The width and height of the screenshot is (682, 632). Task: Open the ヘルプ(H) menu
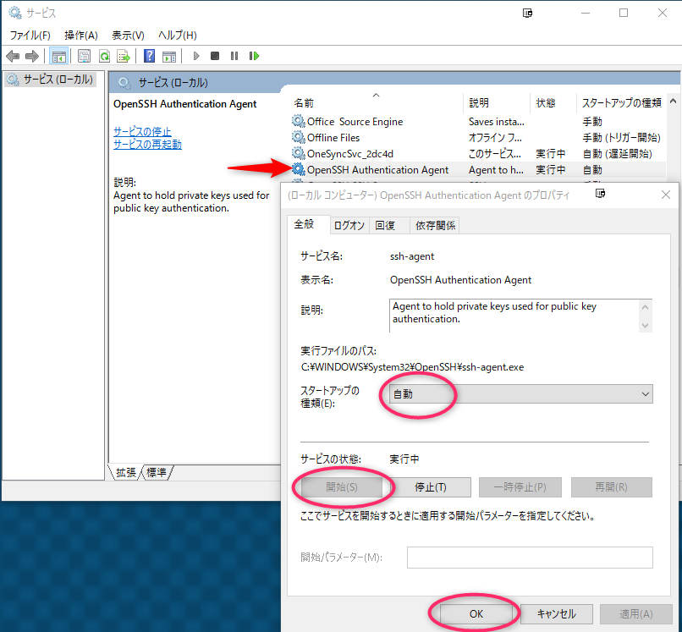click(178, 36)
